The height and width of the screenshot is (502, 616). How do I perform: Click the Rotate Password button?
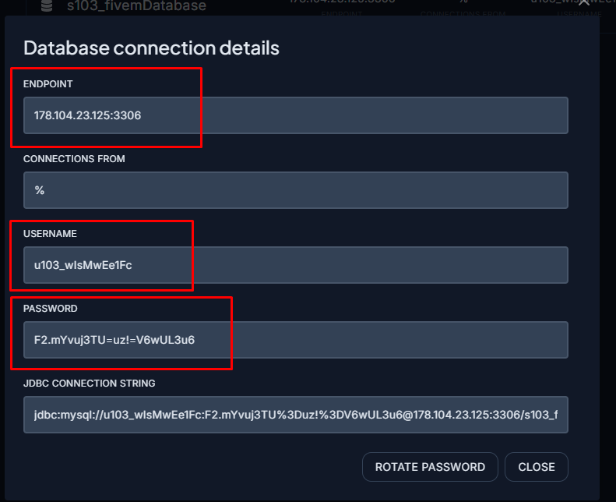(430, 467)
